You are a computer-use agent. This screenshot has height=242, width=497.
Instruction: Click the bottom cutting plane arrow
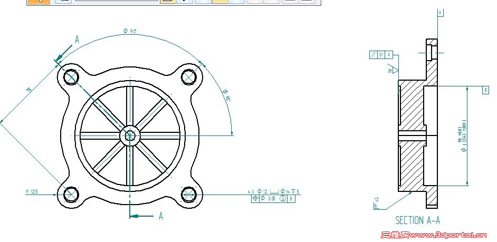(x=142, y=216)
